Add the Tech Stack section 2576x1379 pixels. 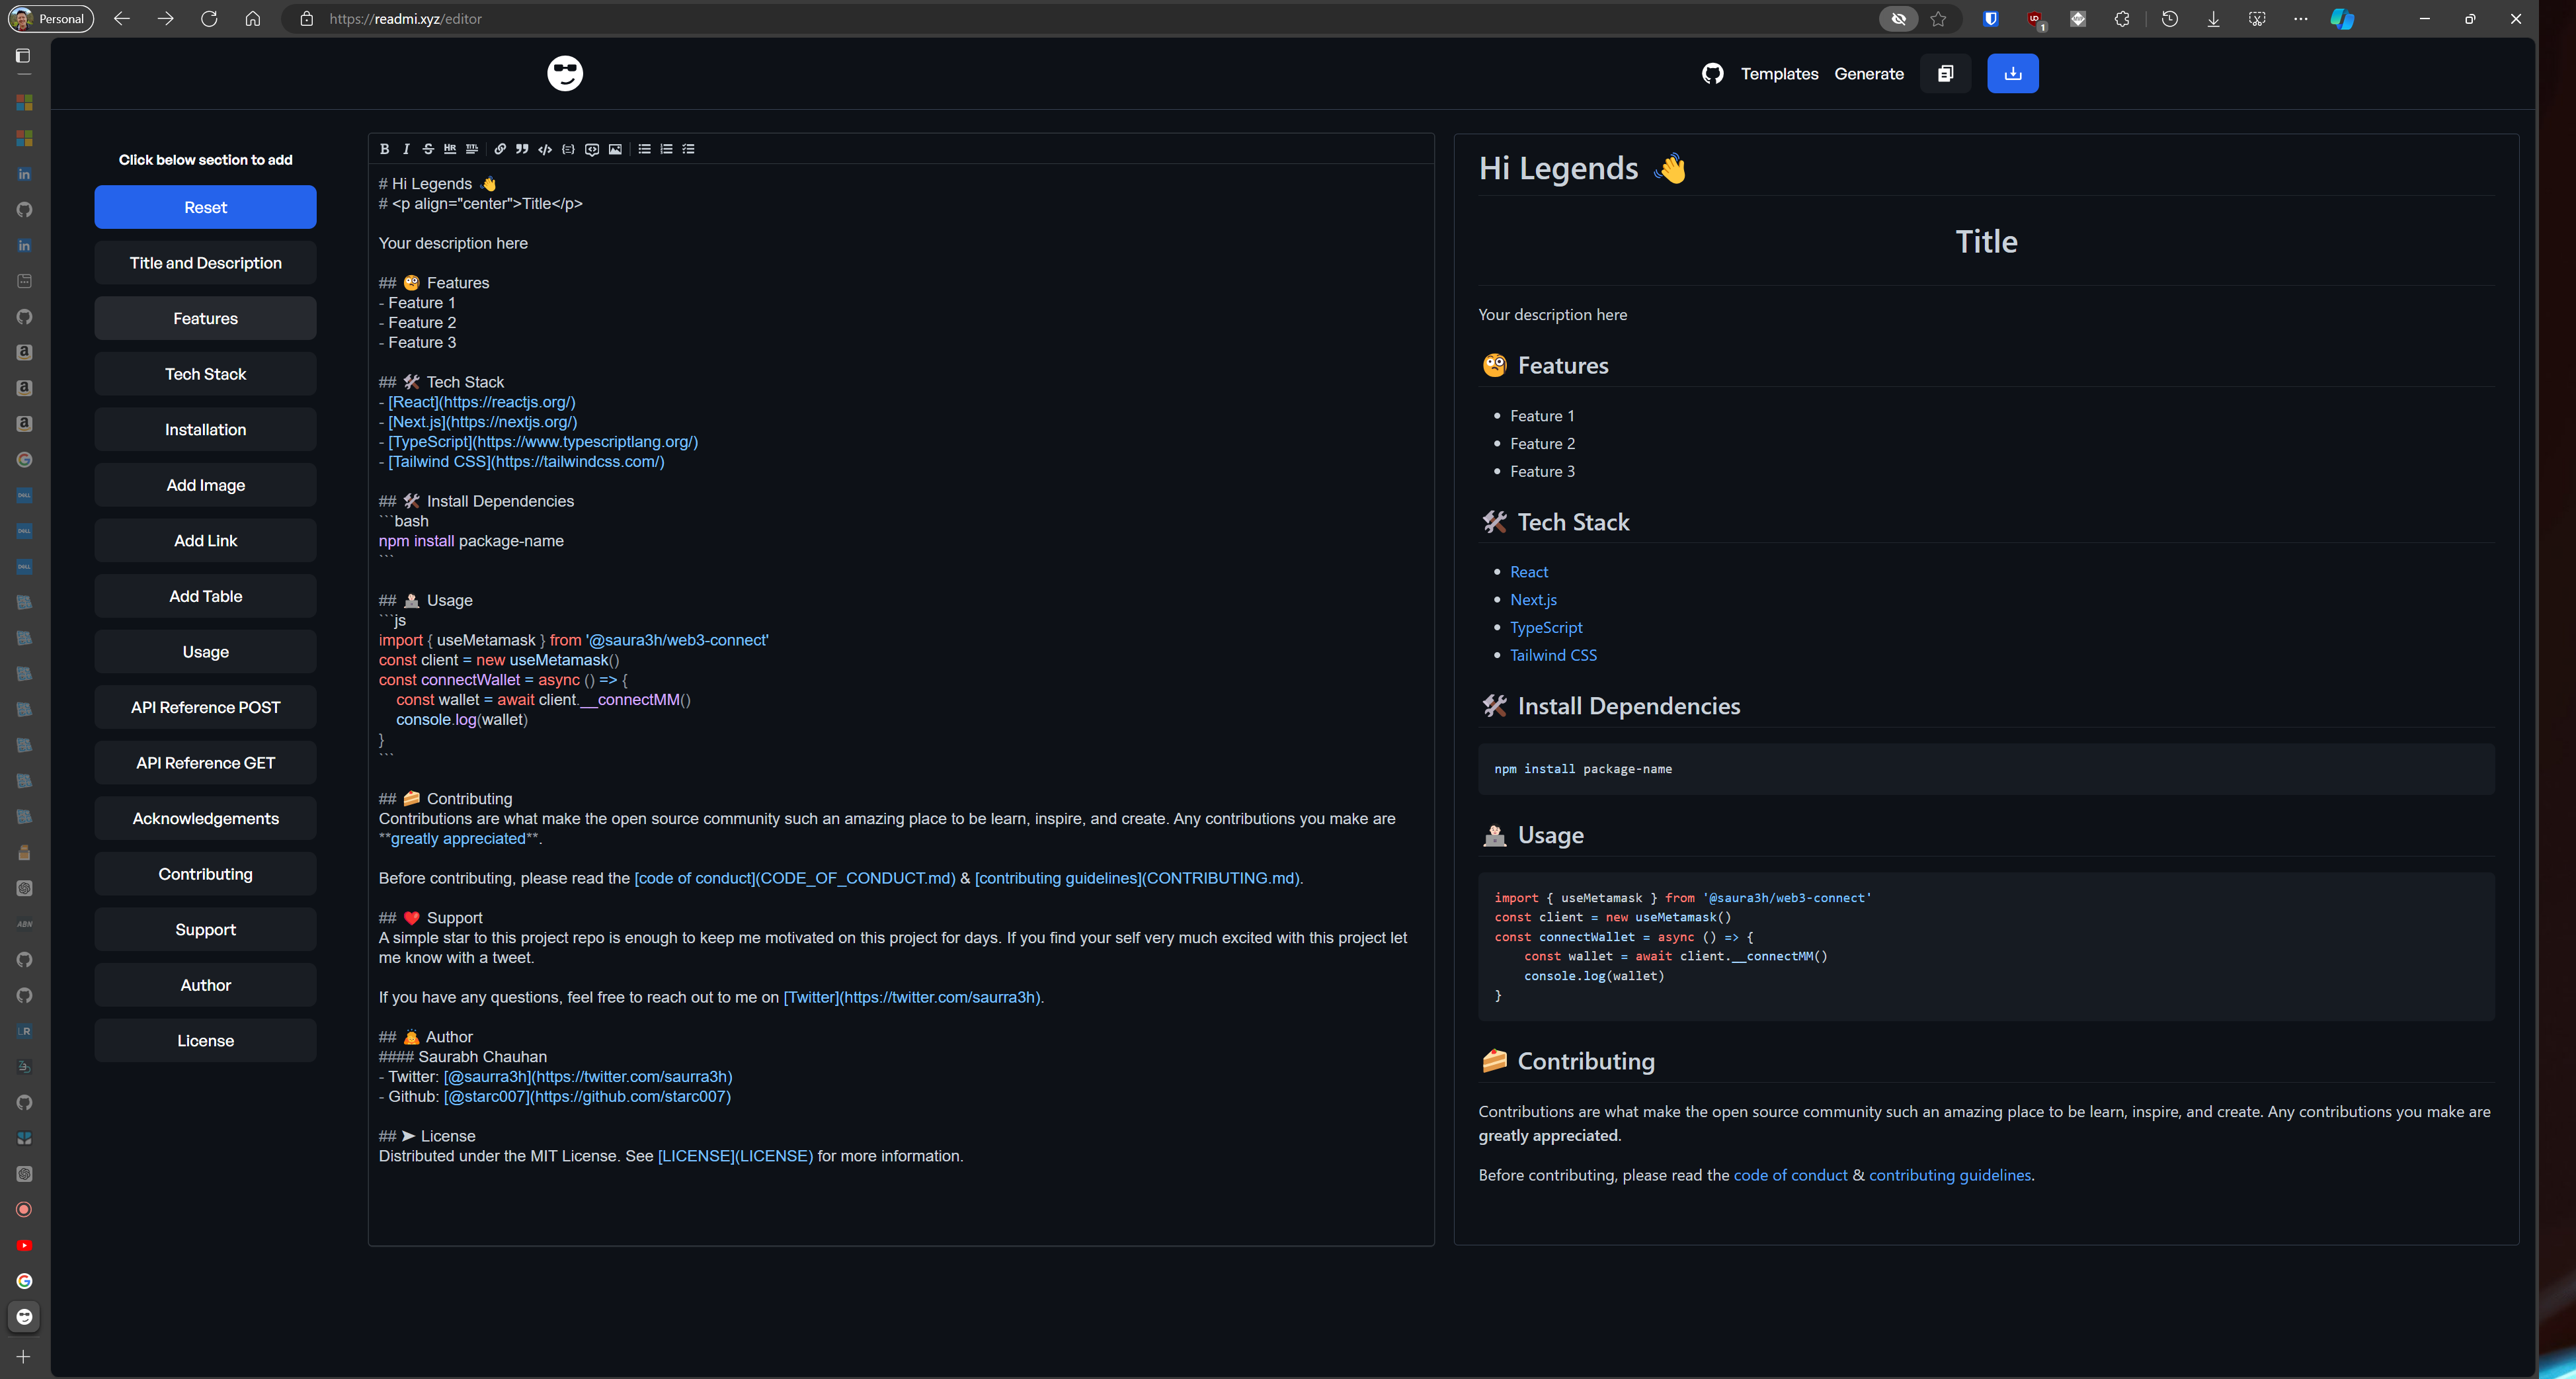point(205,373)
